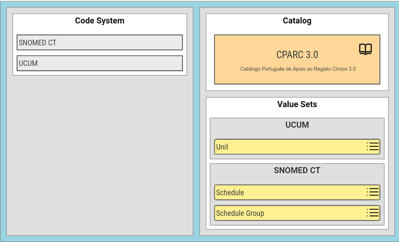The height and width of the screenshot is (242, 399).
Task: Click the list icon on Schedule Group row
Action: (x=373, y=213)
